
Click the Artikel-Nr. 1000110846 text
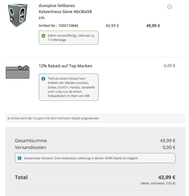60,26
